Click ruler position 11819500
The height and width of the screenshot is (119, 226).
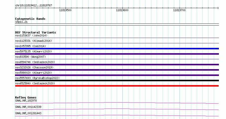(x=65, y=10)
